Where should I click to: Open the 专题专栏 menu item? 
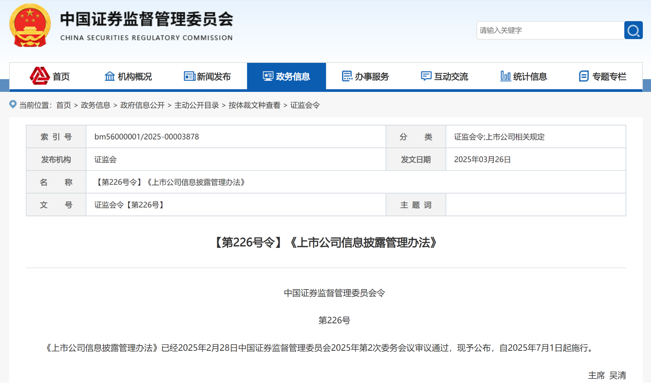pos(609,77)
